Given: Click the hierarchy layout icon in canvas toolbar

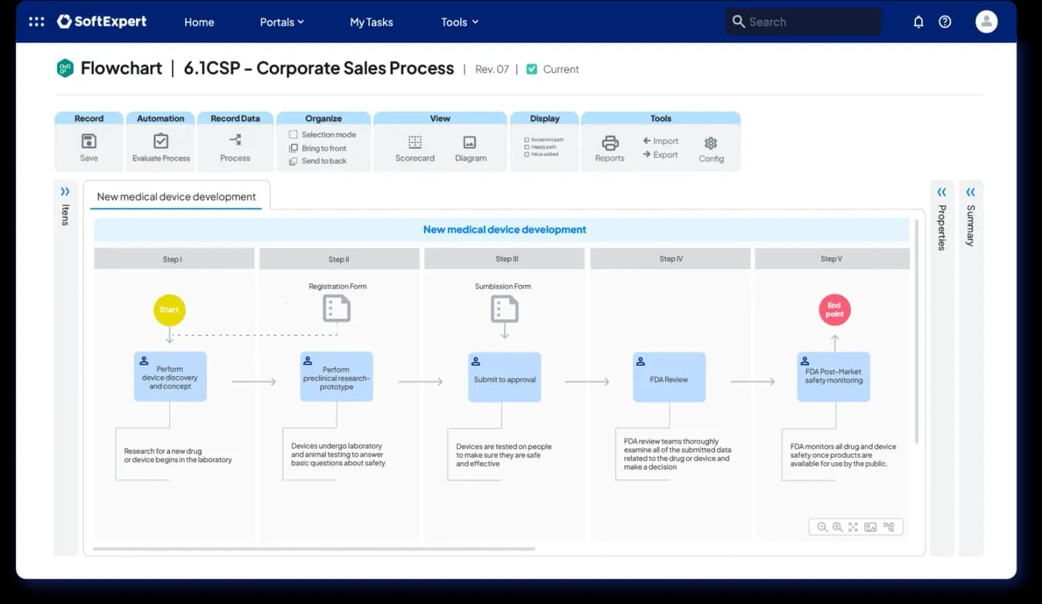Looking at the screenshot, I should 889,527.
